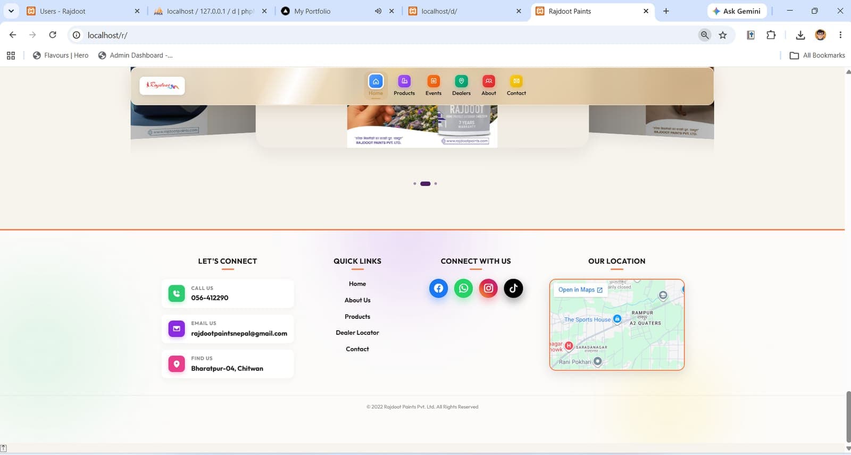Viewport: 851px width, 455px height.
Task: Close the Rajdoot Paints tab
Action: click(x=646, y=11)
